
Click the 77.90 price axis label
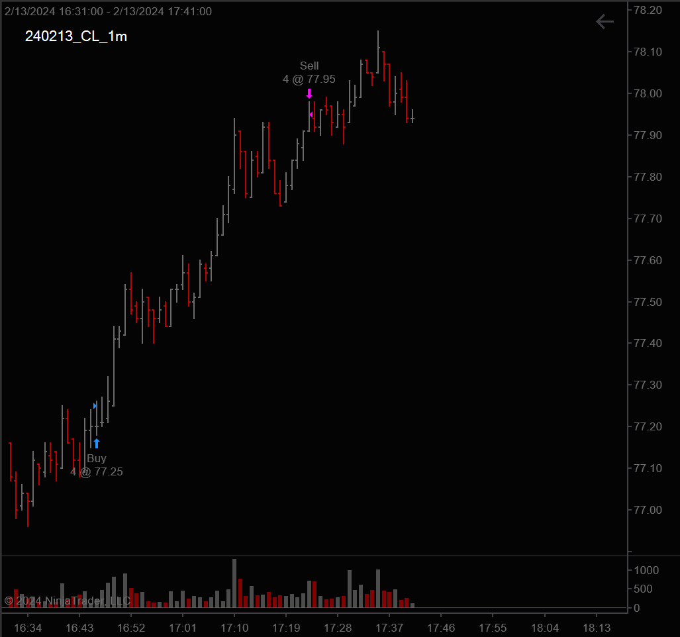click(x=648, y=135)
